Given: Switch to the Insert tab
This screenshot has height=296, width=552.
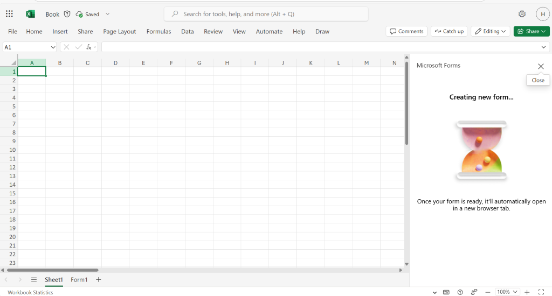Looking at the screenshot, I should 60,31.
